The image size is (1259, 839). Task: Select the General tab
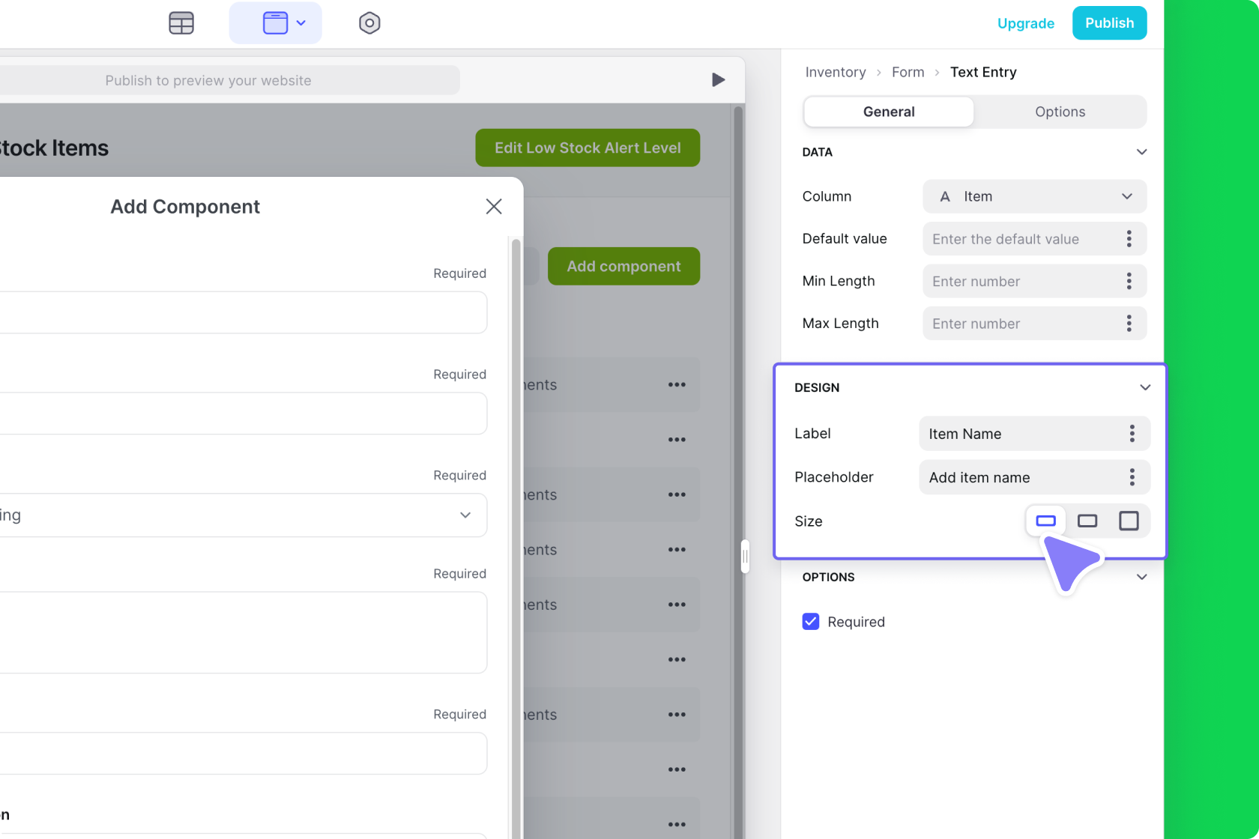coord(889,112)
